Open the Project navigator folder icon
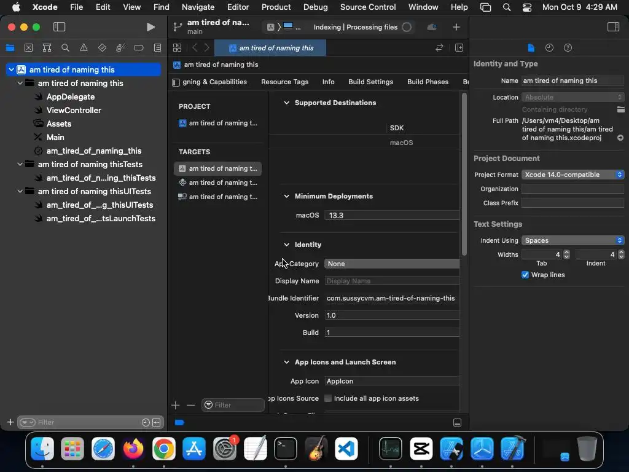 pos(10,48)
